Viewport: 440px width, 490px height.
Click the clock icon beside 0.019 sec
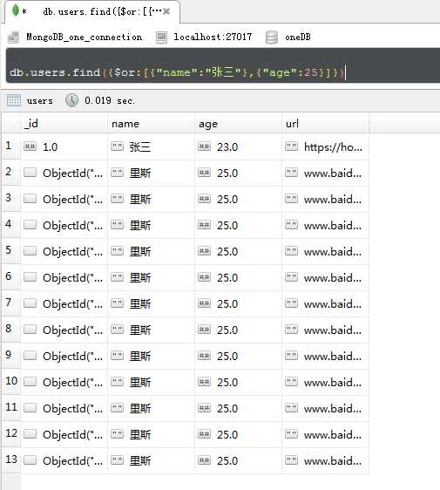(71, 100)
